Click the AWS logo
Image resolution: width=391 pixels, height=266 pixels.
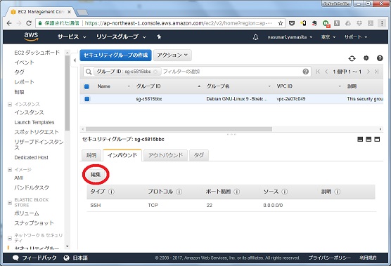point(31,36)
